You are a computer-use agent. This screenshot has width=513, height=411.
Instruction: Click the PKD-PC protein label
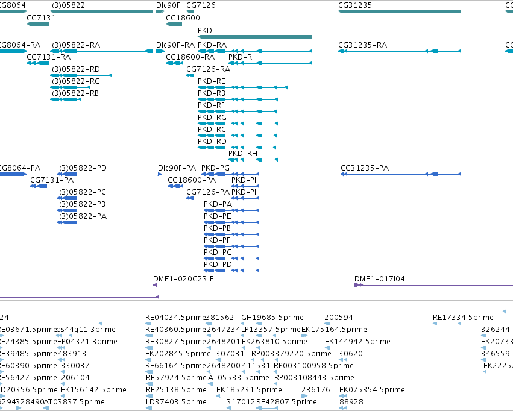pos(218,252)
